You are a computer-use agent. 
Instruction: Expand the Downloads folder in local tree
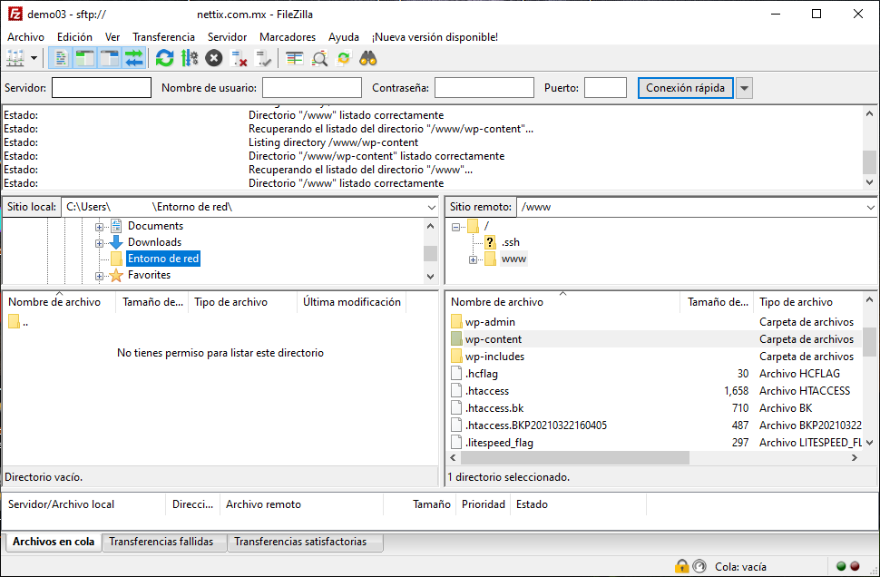[x=100, y=243]
